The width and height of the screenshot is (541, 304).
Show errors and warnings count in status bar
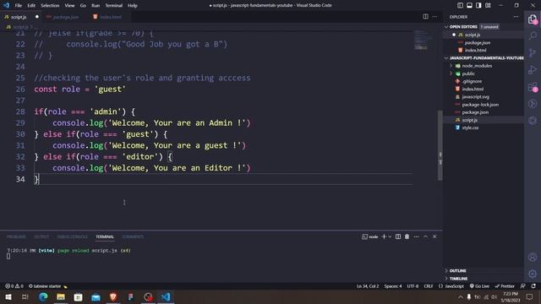click(x=14, y=286)
